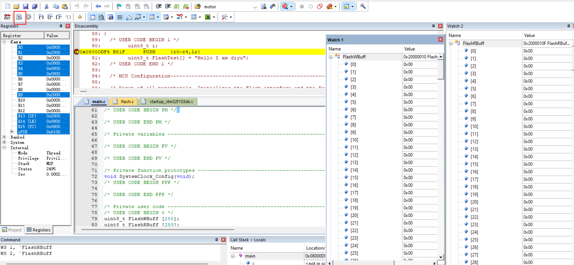
Task: Click the Step Into icon
Action: tap(41, 17)
